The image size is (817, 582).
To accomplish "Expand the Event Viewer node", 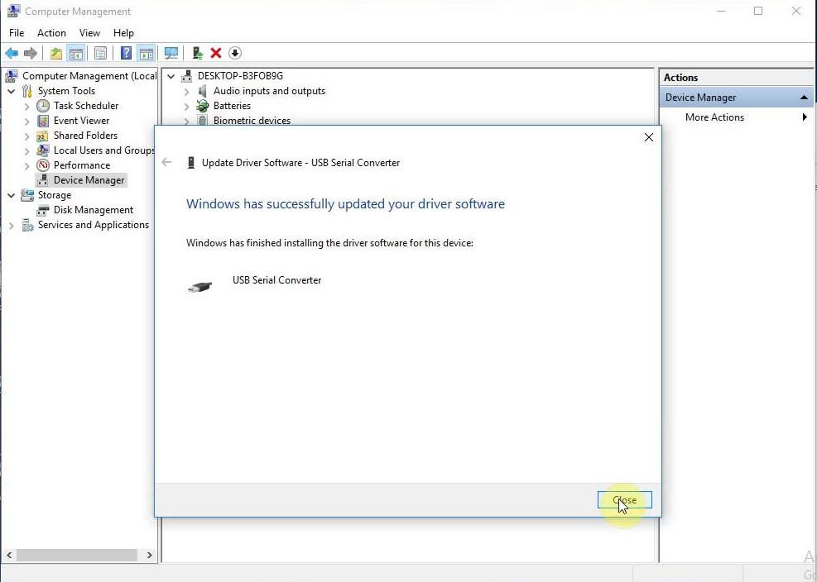I will point(27,121).
